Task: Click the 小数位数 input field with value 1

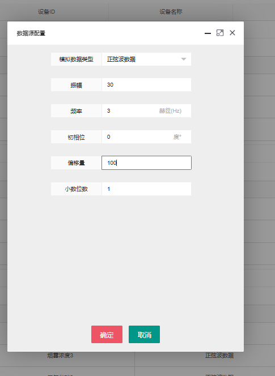Action: click(x=146, y=189)
